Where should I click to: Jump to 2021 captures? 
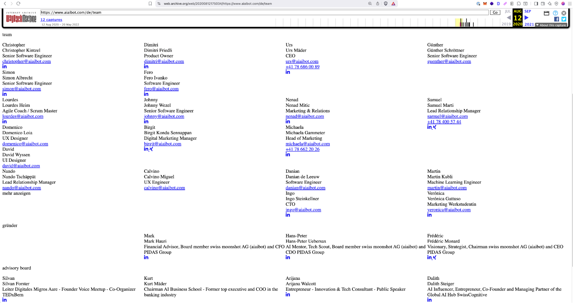pyautogui.click(x=529, y=24)
